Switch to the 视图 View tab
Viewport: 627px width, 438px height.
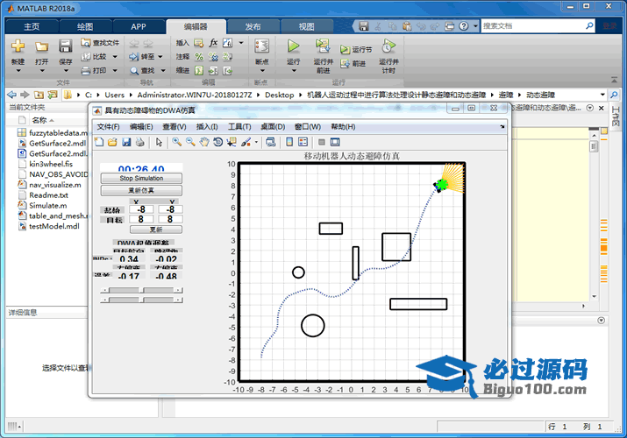coord(306,27)
